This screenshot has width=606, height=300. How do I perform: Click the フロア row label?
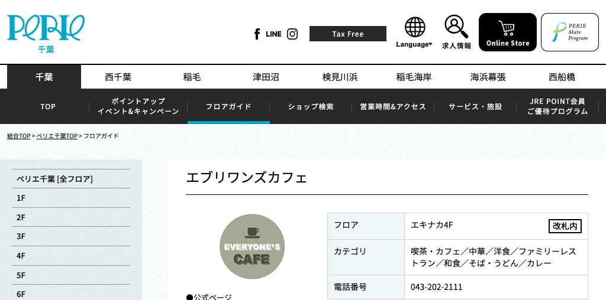(x=346, y=225)
